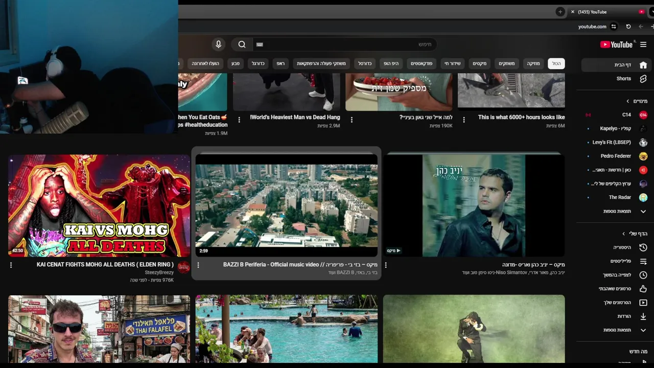The image size is (654, 368).
Task: Click the browser back arrow
Action: click(x=641, y=27)
